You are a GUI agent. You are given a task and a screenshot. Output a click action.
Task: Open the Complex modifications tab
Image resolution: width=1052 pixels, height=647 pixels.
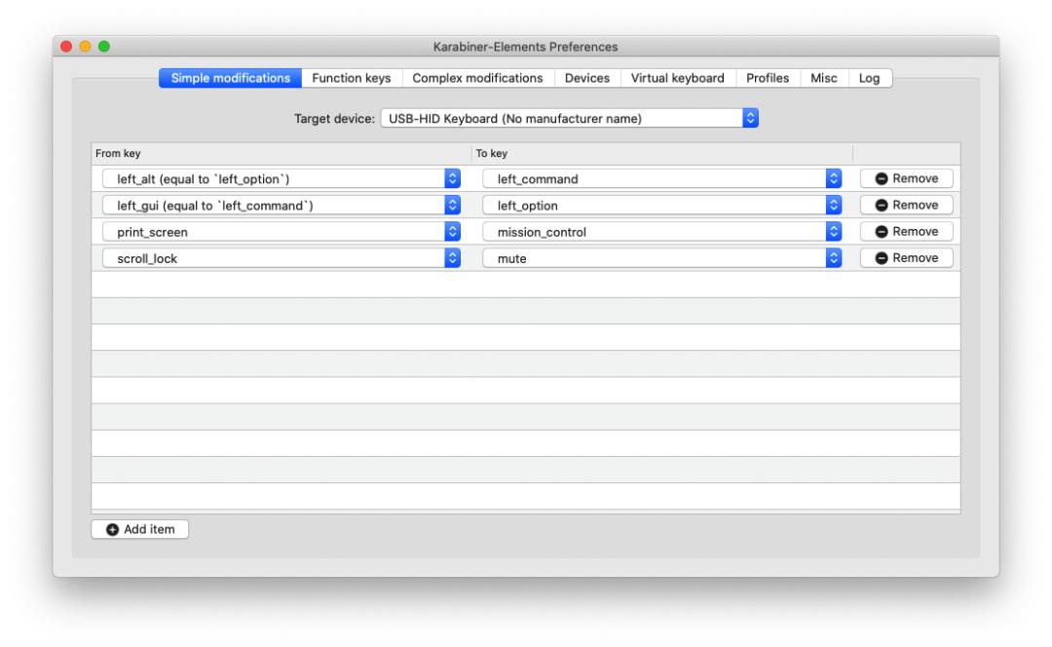click(477, 78)
